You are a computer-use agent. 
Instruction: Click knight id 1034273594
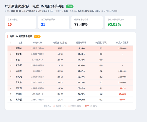click(37, 100)
